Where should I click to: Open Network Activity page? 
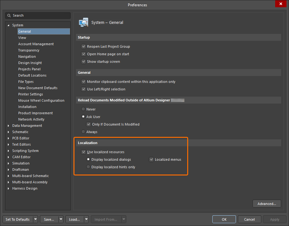tap(31, 119)
